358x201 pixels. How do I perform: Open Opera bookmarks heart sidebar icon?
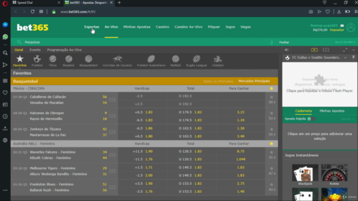coord(5,93)
